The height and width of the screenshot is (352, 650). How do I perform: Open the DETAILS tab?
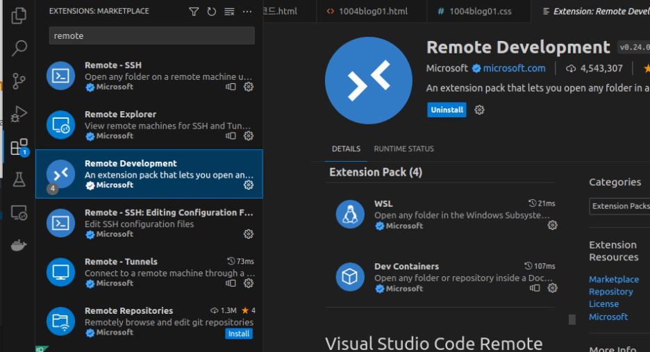pos(346,149)
